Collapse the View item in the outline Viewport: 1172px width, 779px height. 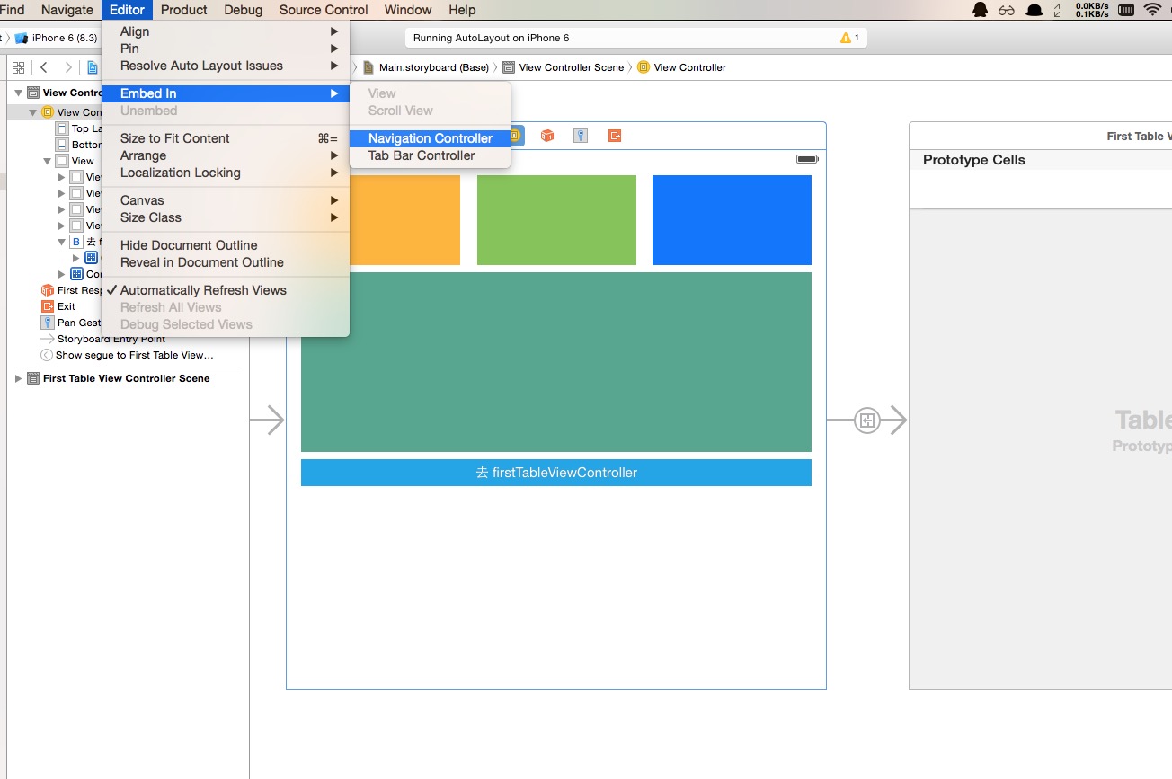point(47,161)
